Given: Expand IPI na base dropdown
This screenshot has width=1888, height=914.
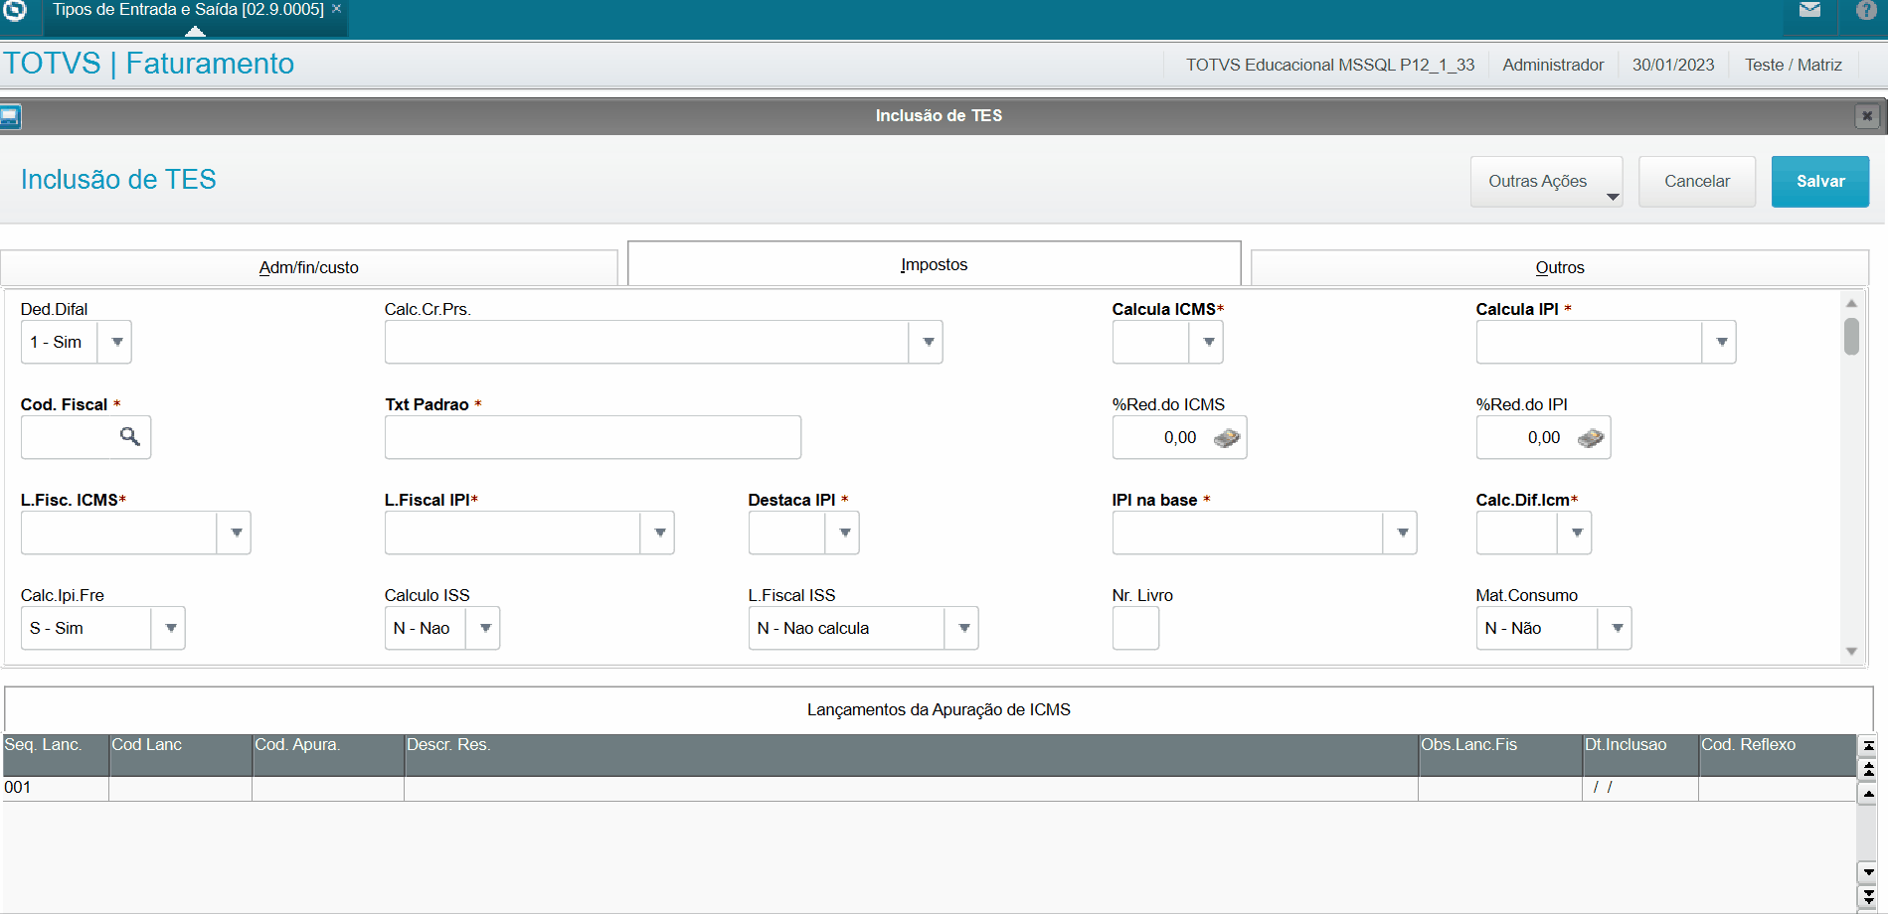Looking at the screenshot, I should (1402, 533).
